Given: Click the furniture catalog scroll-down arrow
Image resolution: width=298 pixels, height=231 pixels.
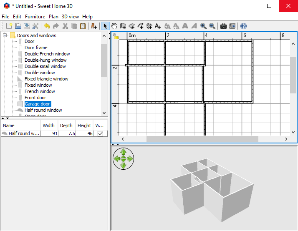Looking at the screenshot, I should (x=104, y=113).
